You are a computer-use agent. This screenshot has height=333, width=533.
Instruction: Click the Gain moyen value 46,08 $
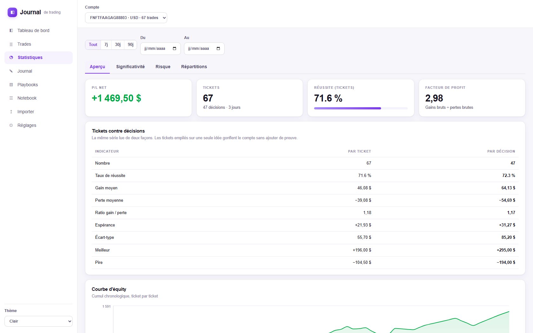point(364,188)
